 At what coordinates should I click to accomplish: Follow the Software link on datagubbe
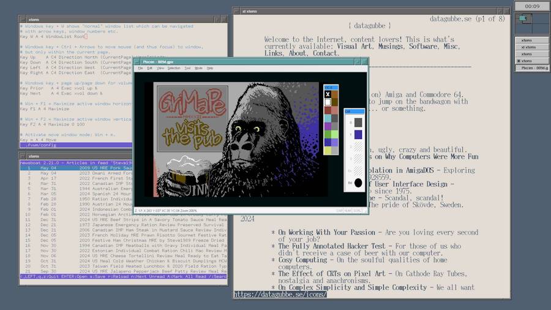pyautogui.click(x=423, y=47)
